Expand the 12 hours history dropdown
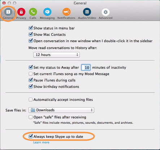The height and width of the screenshot is (150, 160). (56, 55)
